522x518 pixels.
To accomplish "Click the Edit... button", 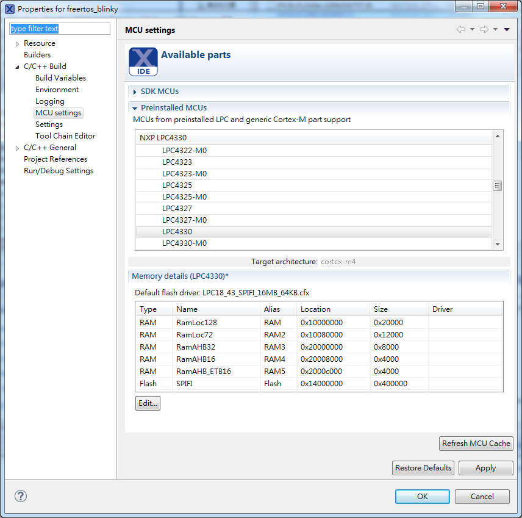I will click(148, 403).
